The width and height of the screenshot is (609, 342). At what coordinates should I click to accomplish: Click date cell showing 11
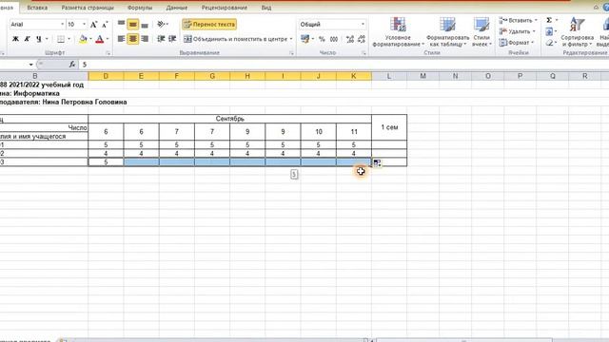click(354, 132)
